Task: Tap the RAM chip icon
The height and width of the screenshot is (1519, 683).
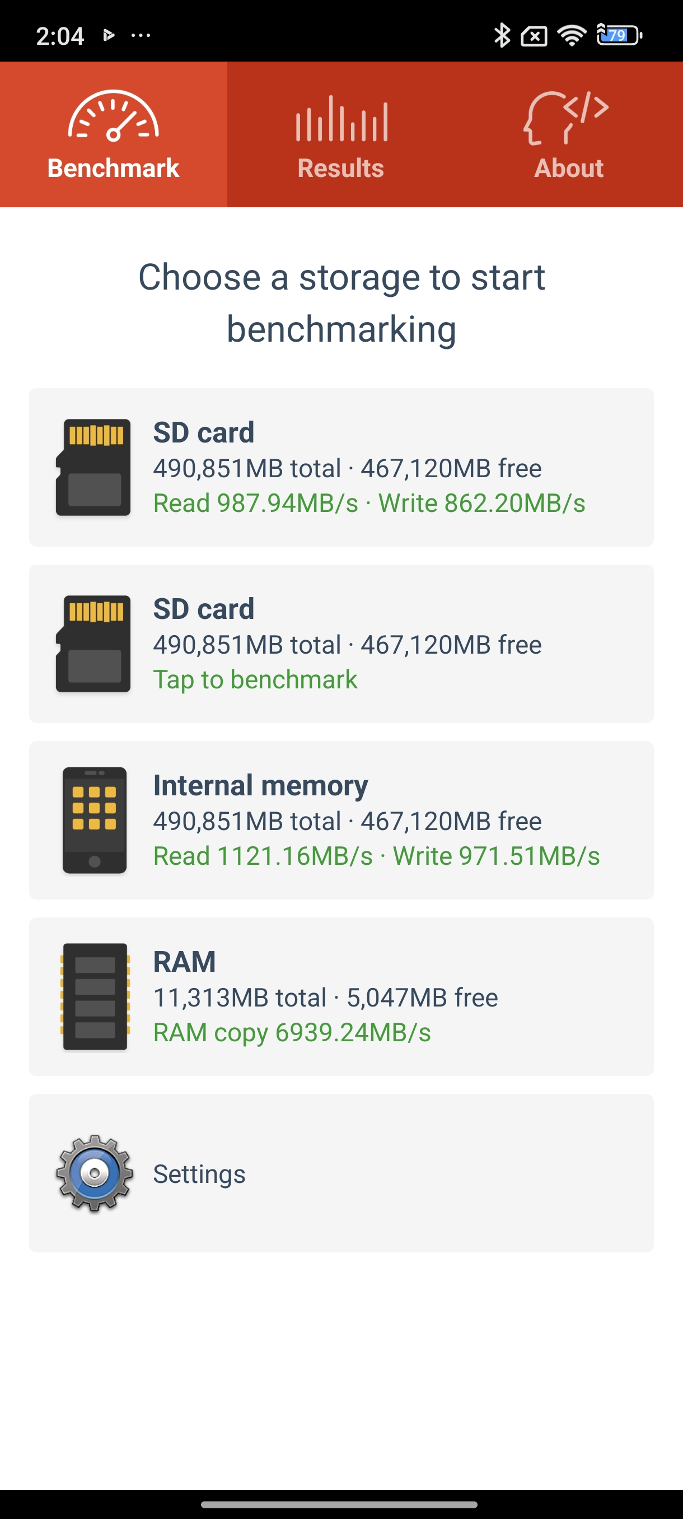Action: tap(94, 996)
